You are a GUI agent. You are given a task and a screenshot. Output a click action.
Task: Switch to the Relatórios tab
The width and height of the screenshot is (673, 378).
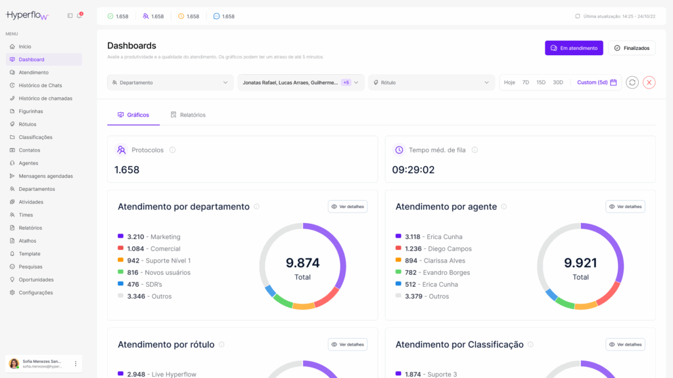coord(188,115)
